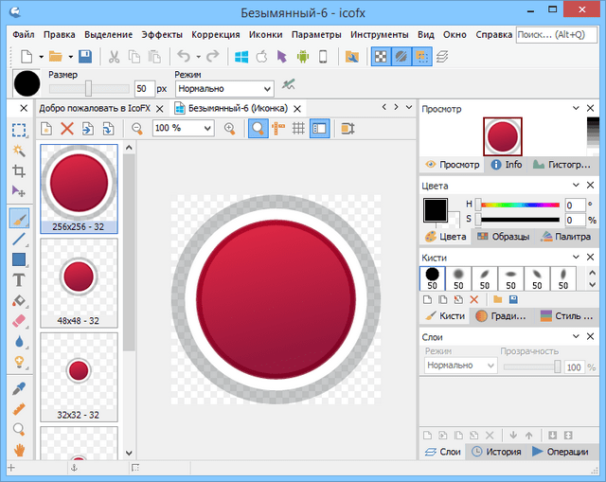Click the hue rainbow slider
This screenshot has height=482, width=606.
520,204
